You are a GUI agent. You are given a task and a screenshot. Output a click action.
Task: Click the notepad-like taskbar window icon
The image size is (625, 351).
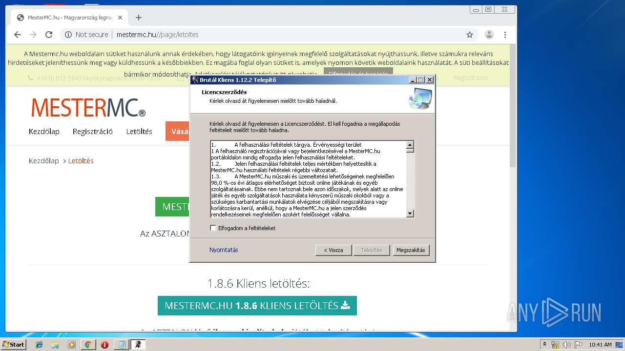tap(121, 345)
